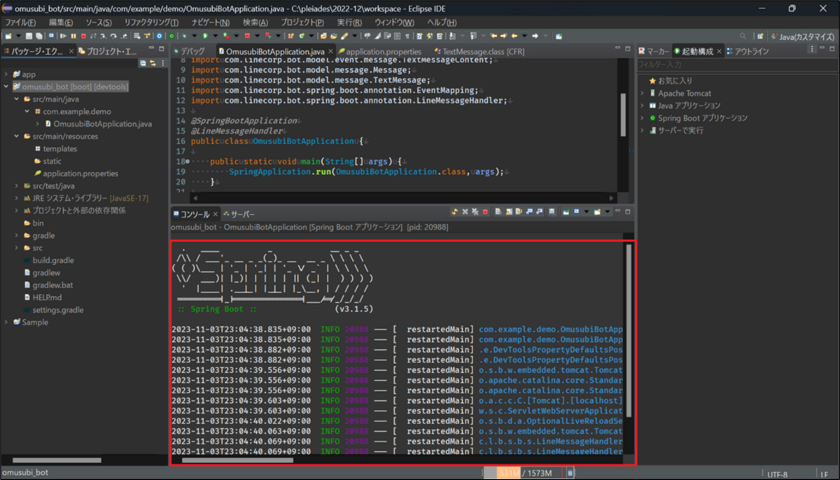Screen dimensions: 840x480
Task: Open the ファイル(F) menu
Action: [20, 22]
